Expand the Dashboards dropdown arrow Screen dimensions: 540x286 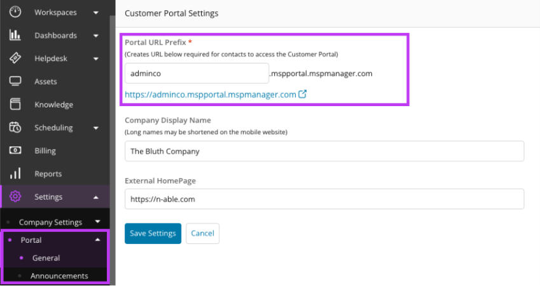(x=95, y=36)
